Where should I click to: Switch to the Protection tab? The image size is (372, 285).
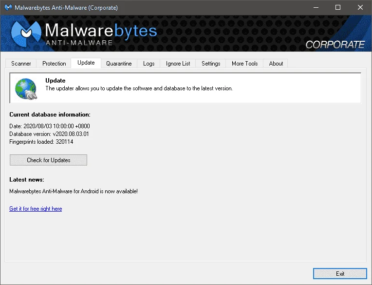click(x=54, y=64)
